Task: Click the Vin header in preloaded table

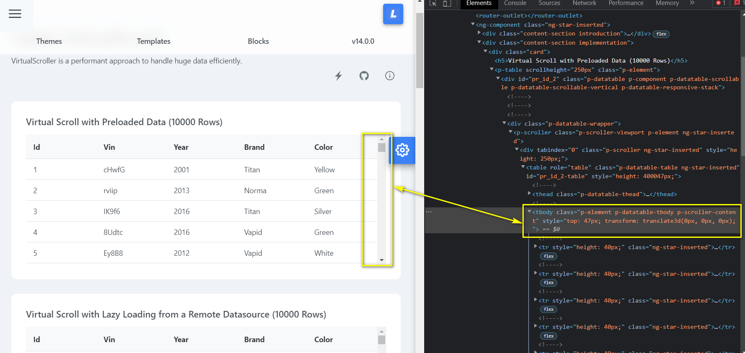Action: pyautogui.click(x=109, y=147)
